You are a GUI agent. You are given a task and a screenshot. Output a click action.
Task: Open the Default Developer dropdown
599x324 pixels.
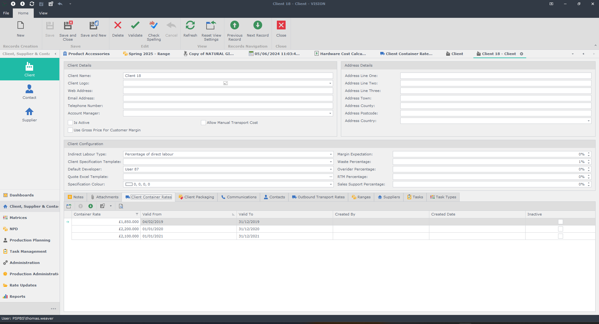click(331, 169)
